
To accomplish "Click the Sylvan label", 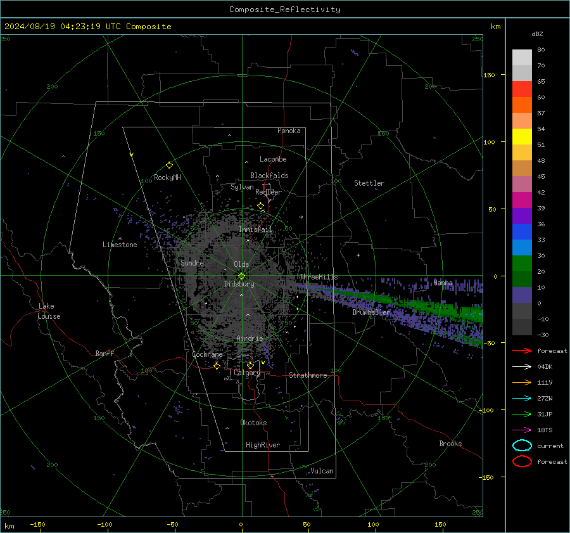I will pyautogui.click(x=242, y=187).
